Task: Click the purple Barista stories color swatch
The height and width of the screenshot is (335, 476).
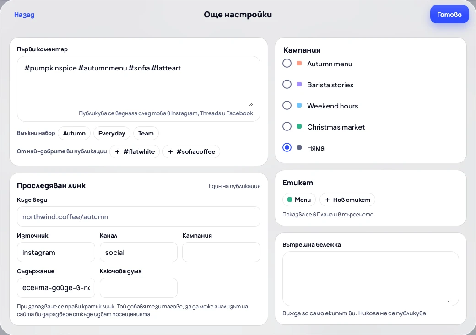Action: 299,84
